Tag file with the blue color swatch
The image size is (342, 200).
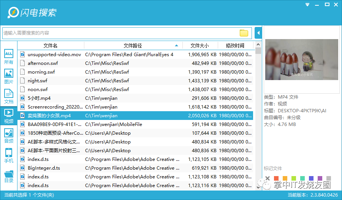tap(311, 178)
